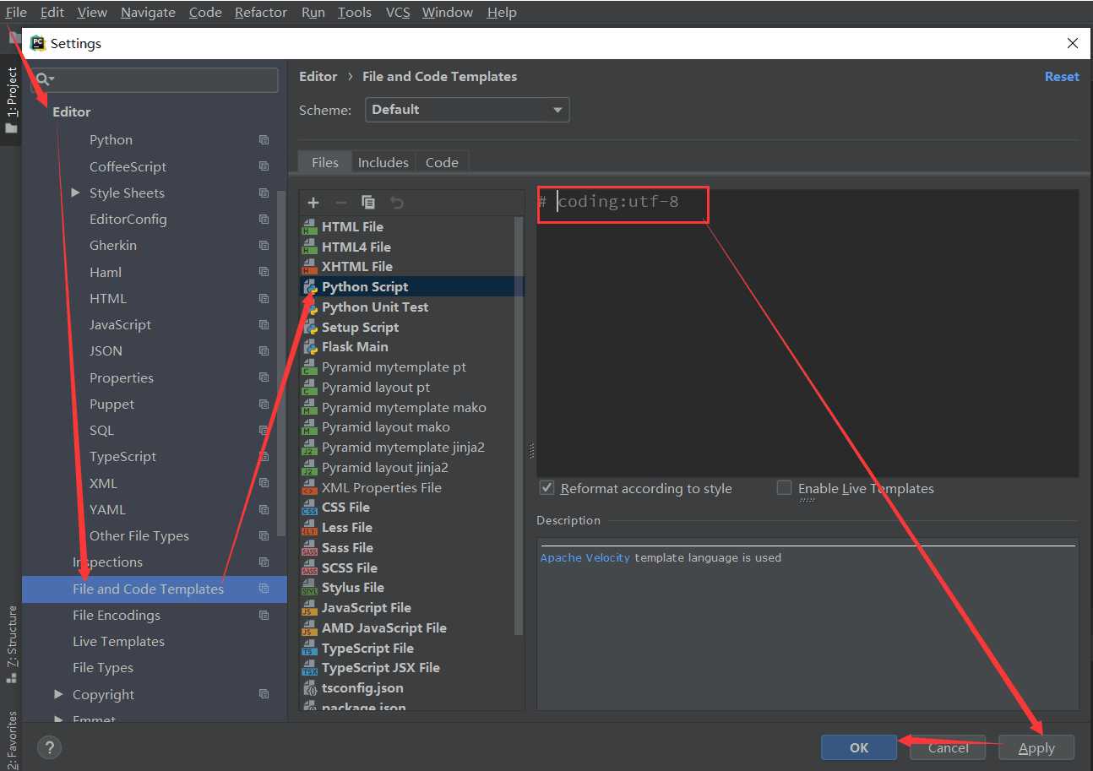Open the VCS menu
The width and height of the screenshot is (1093, 771).
tap(397, 13)
